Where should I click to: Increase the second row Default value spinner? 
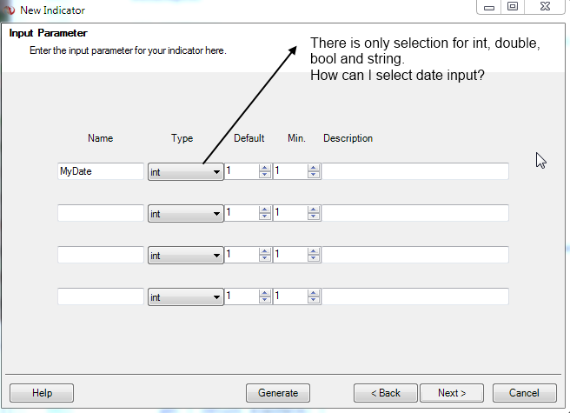tap(265, 209)
